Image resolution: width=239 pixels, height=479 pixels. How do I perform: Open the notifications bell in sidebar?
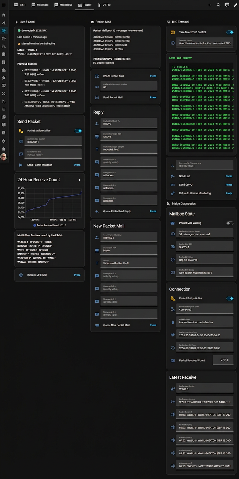[4, 149]
